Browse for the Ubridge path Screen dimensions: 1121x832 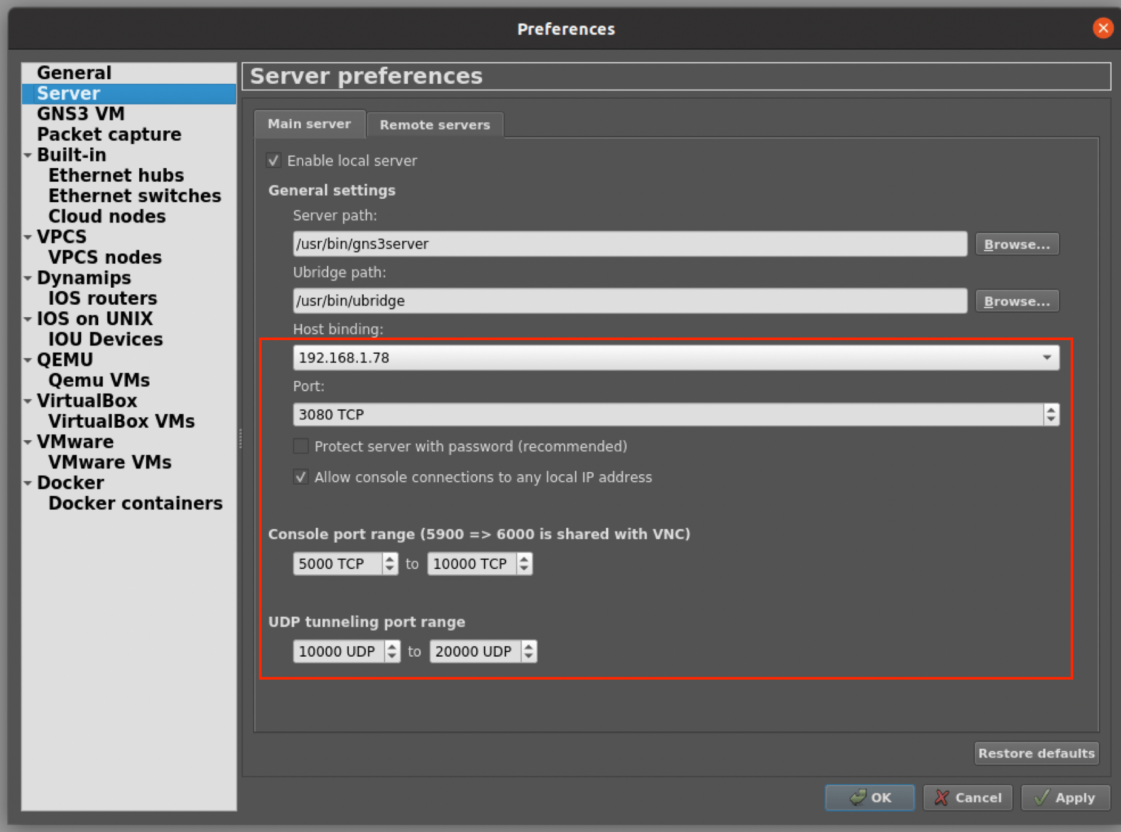pos(1017,301)
